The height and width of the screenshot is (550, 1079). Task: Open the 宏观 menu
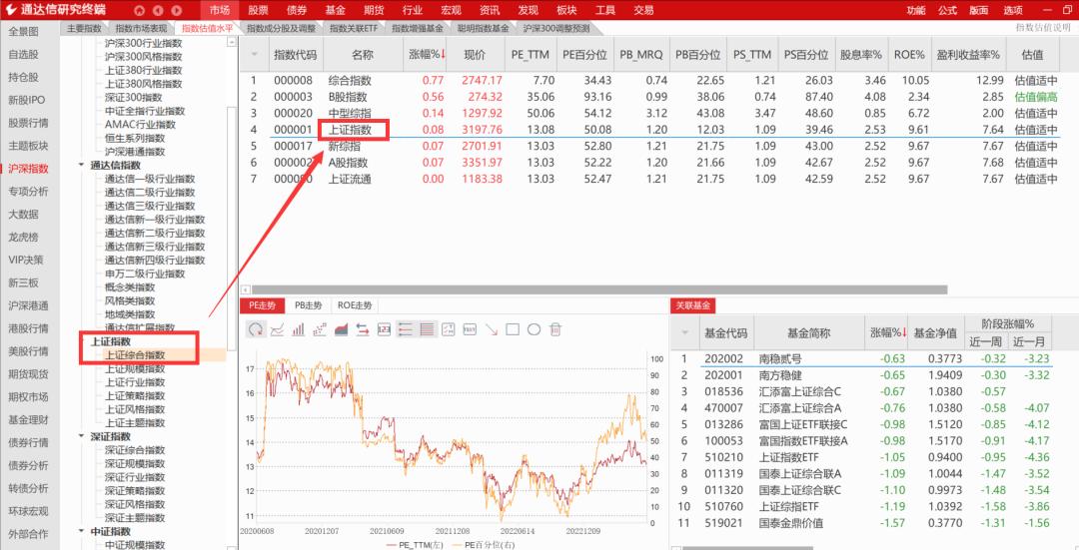click(452, 10)
